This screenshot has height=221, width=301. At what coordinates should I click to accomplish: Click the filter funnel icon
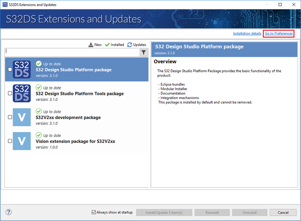tap(144, 52)
